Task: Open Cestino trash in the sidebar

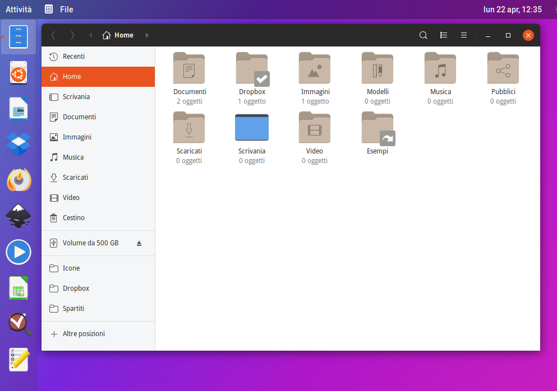Action: (98, 218)
